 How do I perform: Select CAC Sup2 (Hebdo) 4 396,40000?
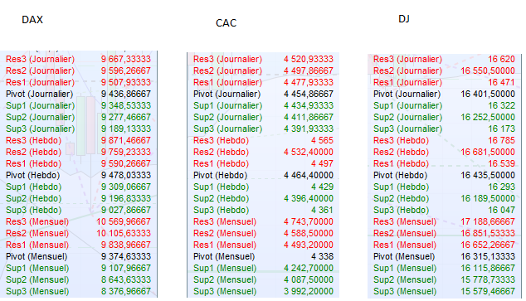(309, 198)
